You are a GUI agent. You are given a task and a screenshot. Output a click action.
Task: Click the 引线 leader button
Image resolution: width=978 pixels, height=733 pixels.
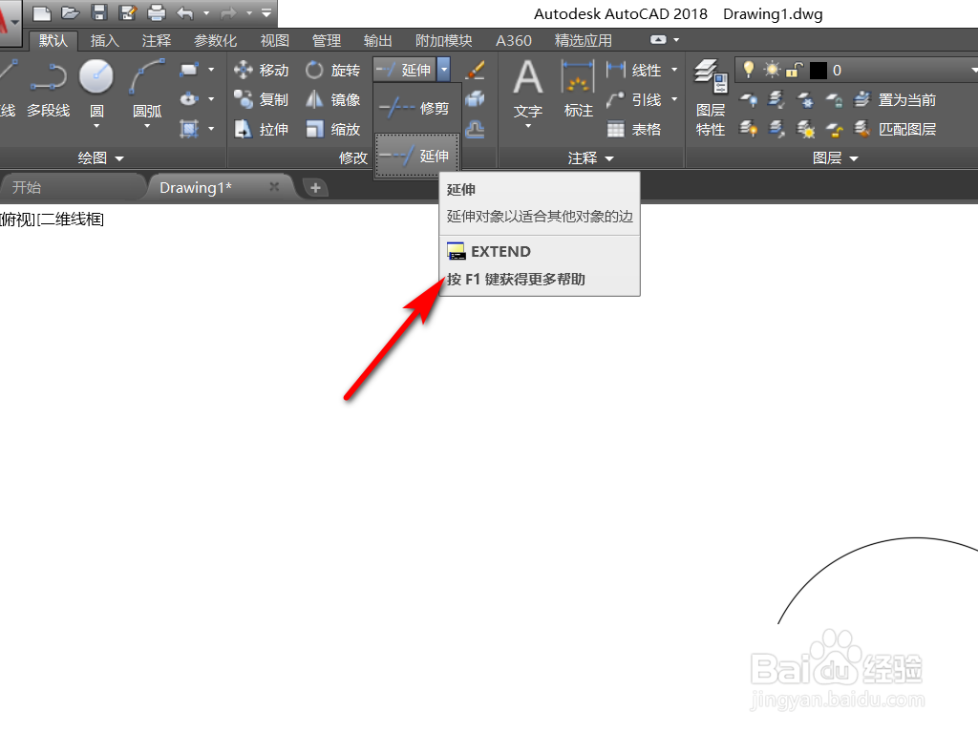[x=634, y=99]
